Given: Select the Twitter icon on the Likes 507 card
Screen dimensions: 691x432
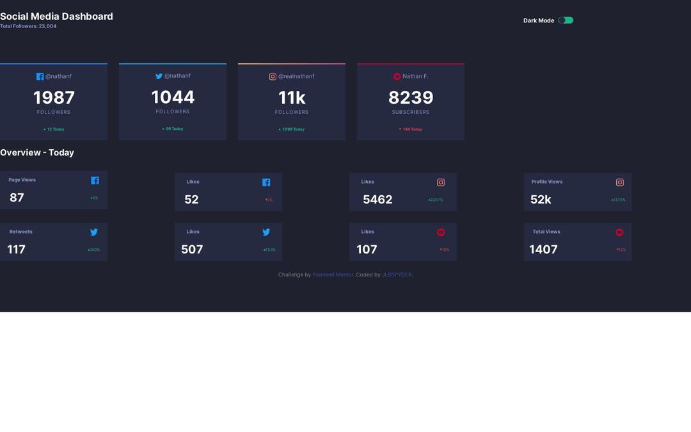Looking at the screenshot, I should point(266,232).
